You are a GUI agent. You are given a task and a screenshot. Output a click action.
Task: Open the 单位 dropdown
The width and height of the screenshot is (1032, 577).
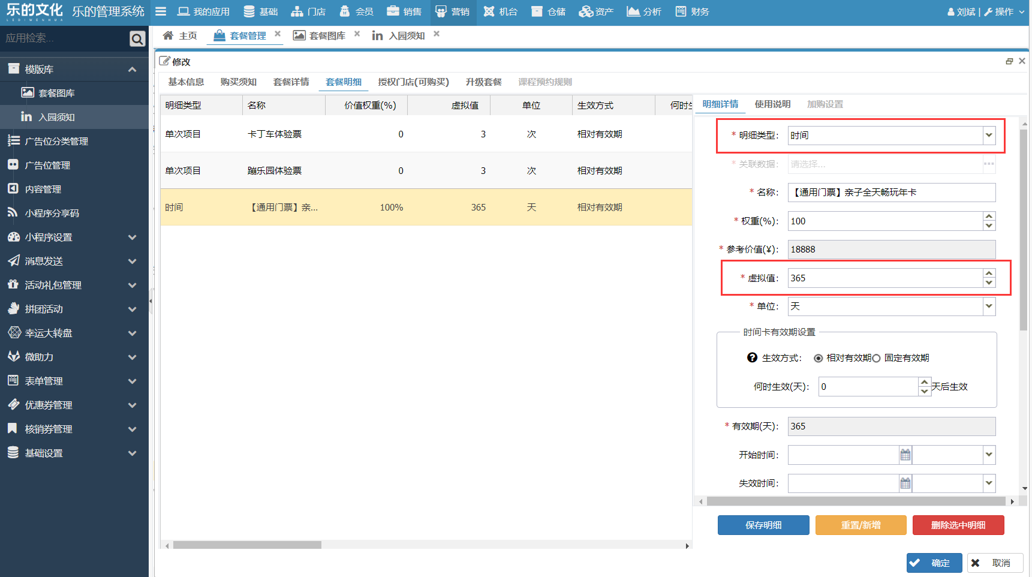point(989,306)
